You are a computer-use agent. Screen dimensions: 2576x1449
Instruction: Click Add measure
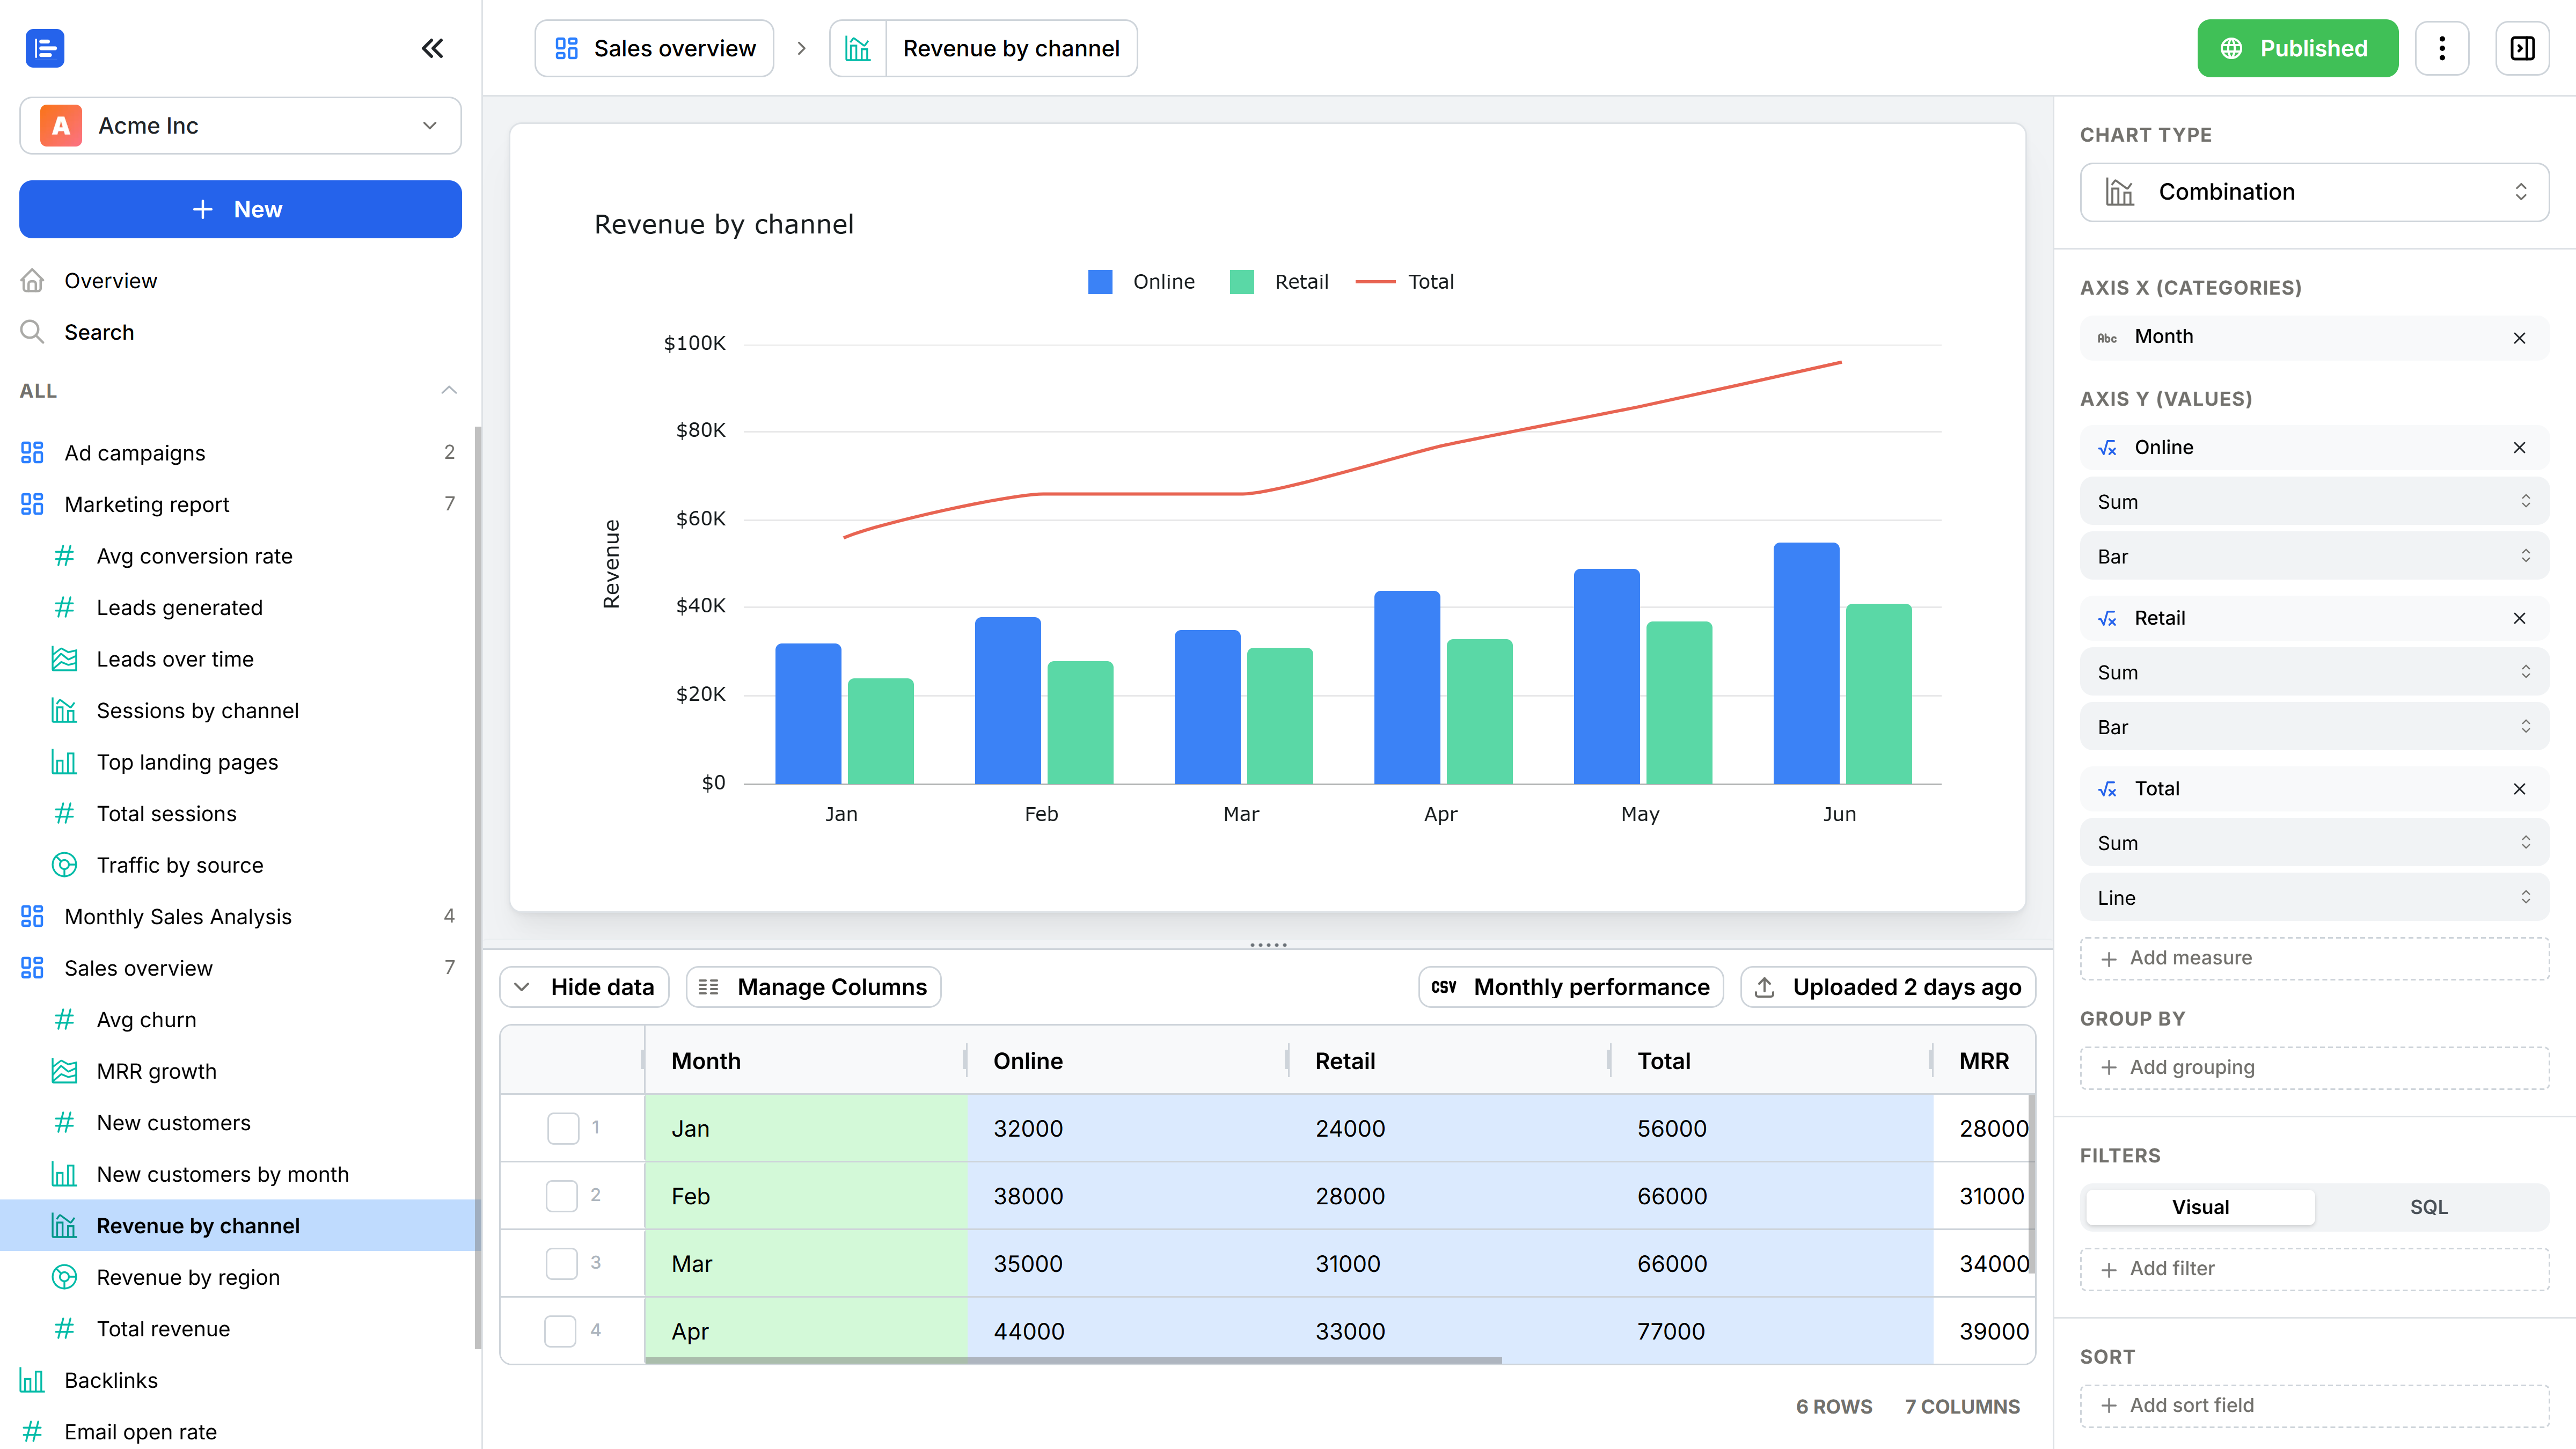[2314, 958]
